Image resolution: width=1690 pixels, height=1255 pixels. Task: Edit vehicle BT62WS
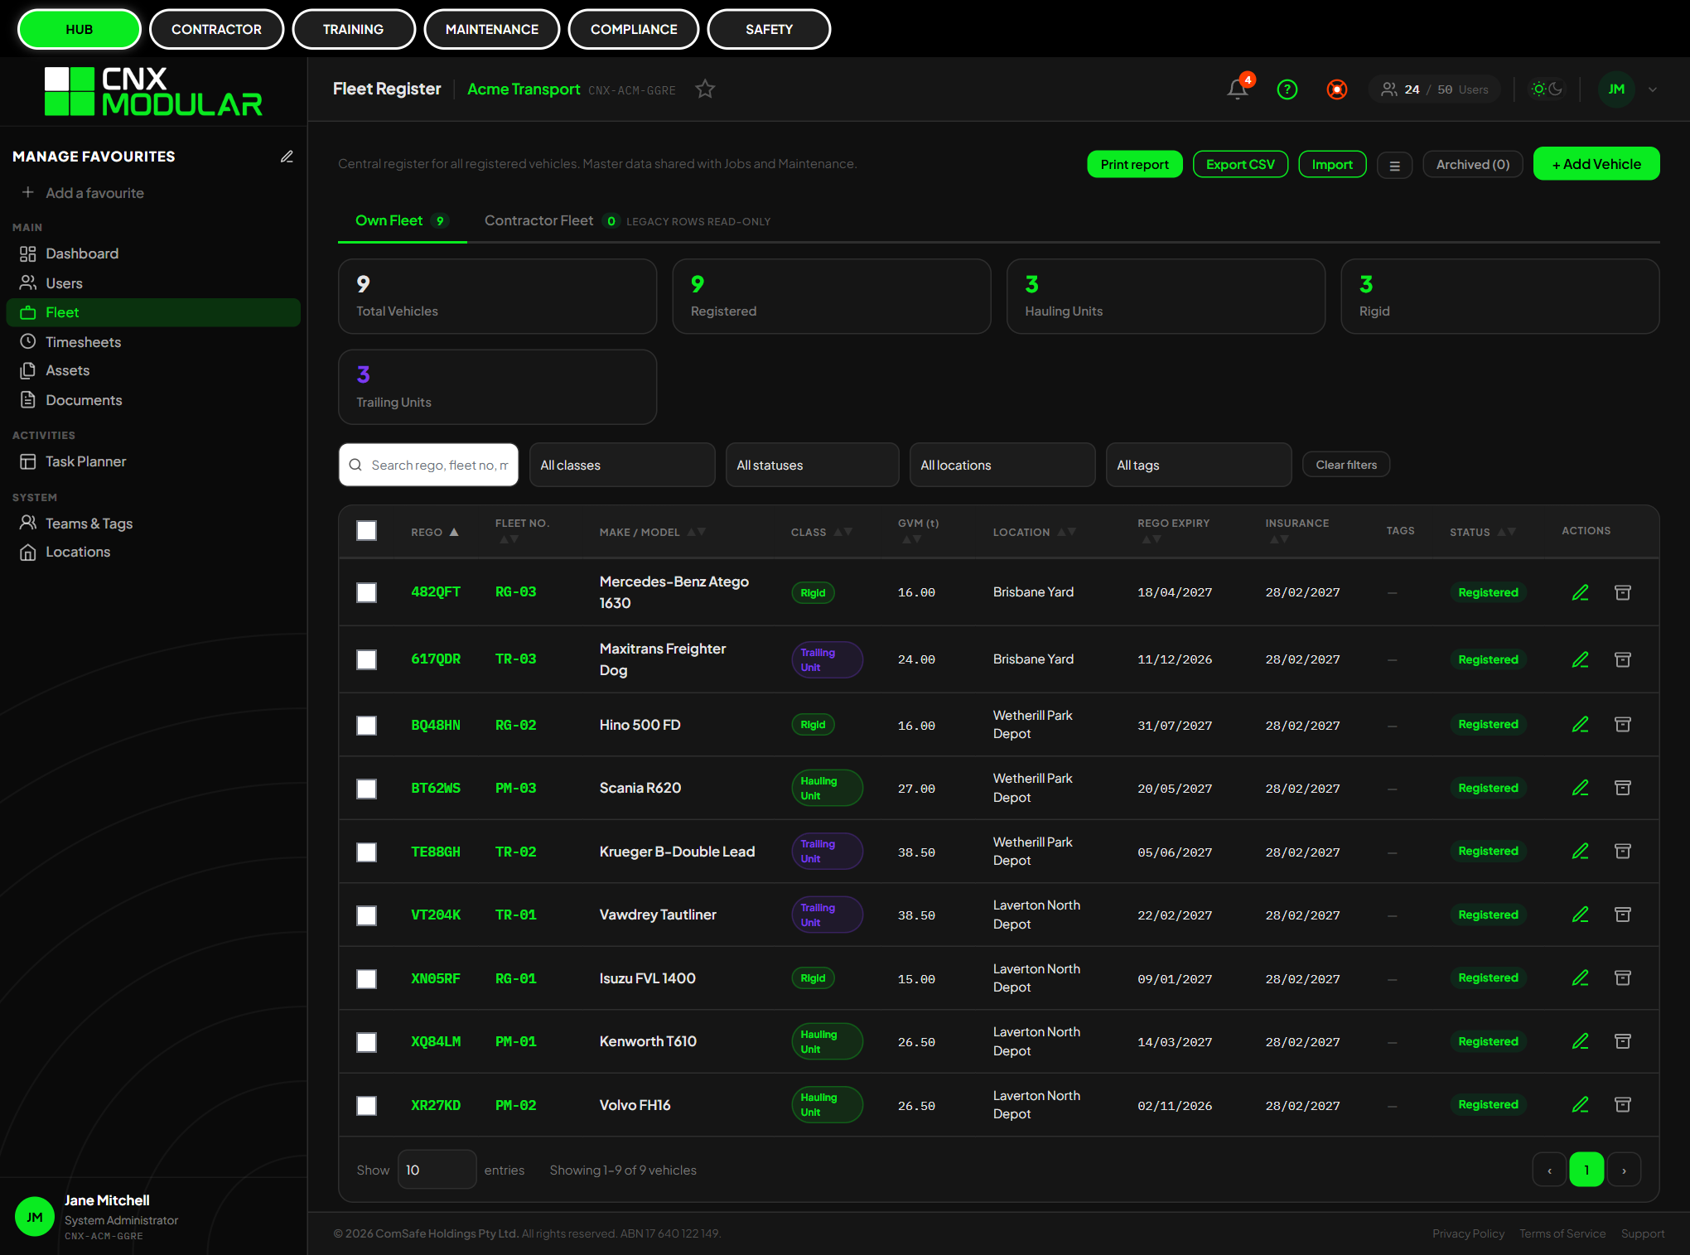click(x=1581, y=788)
